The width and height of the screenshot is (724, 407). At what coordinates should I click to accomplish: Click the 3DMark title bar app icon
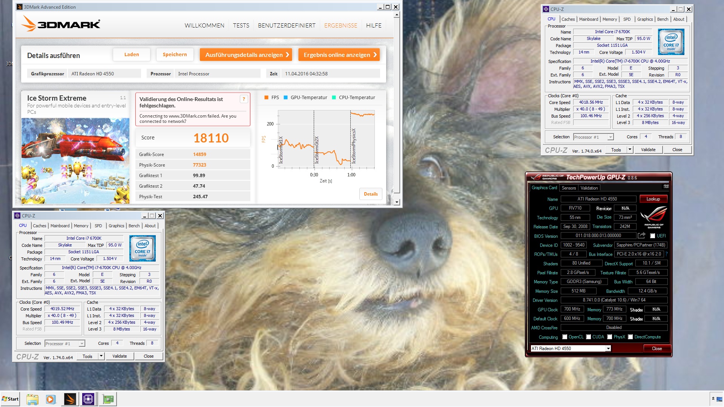coord(20,7)
